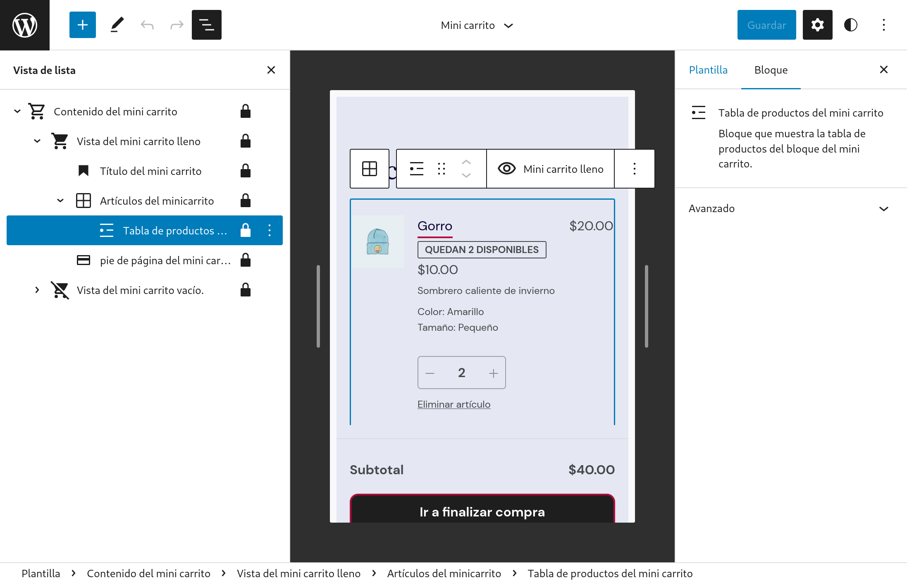This screenshot has width=907, height=583.
Task: Expand the Avanzado panel
Action: 790,208
